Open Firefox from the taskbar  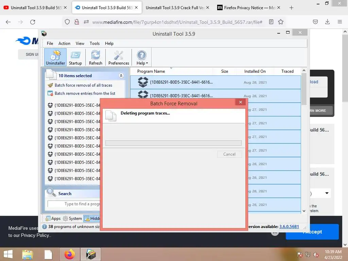pos(70,254)
